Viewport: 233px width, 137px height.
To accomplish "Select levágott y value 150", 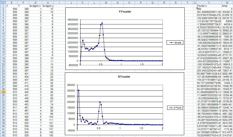I will [48, 135].
